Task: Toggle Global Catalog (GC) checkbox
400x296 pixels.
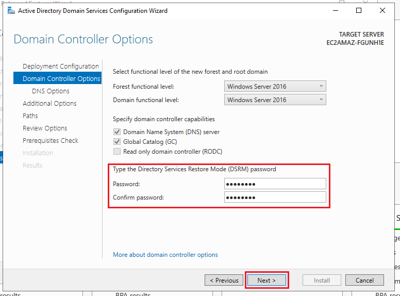Action: pyautogui.click(x=117, y=142)
